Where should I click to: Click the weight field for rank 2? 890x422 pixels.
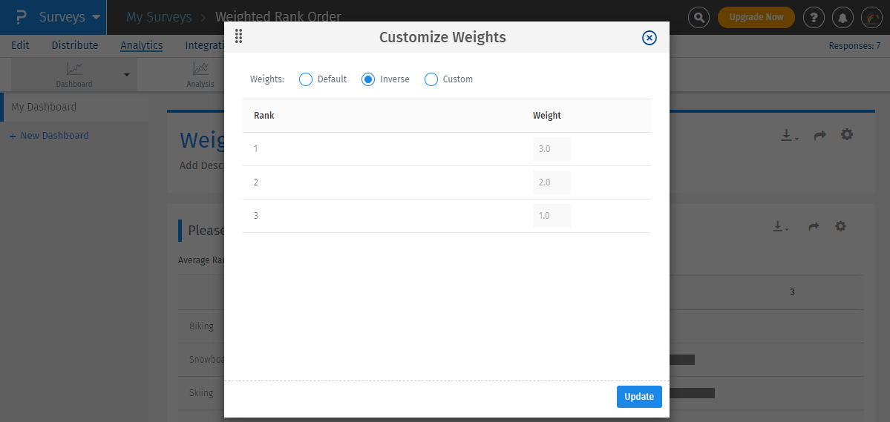point(551,182)
